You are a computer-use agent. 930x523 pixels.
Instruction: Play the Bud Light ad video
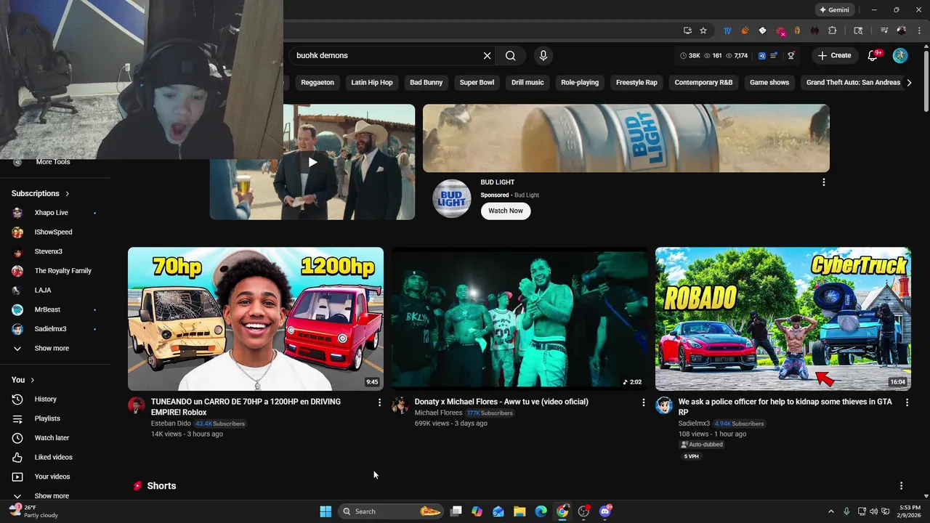click(312, 162)
